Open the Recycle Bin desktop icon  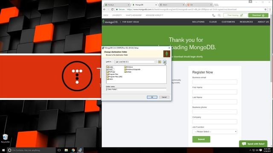pyautogui.click(x=6, y=138)
